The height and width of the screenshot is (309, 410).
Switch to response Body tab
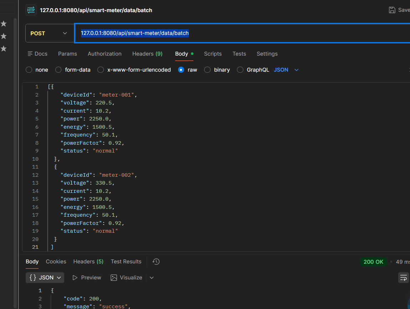point(32,262)
